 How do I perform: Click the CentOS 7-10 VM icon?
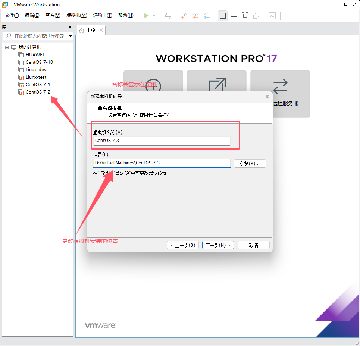(21, 62)
